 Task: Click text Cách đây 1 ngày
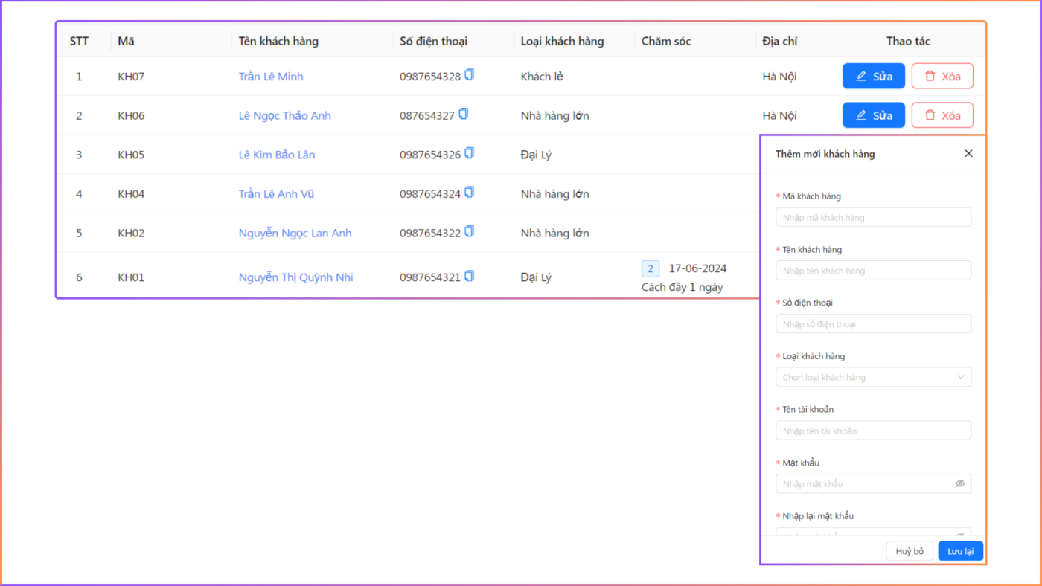pos(682,287)
